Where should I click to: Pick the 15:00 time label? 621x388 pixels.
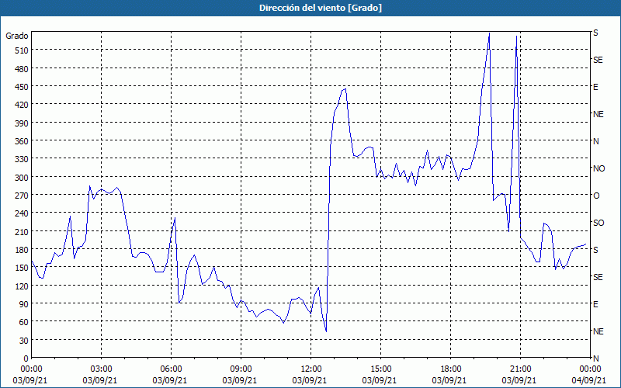(380, 369)
